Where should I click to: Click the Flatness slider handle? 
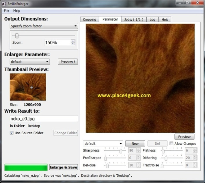coord(163,151)
